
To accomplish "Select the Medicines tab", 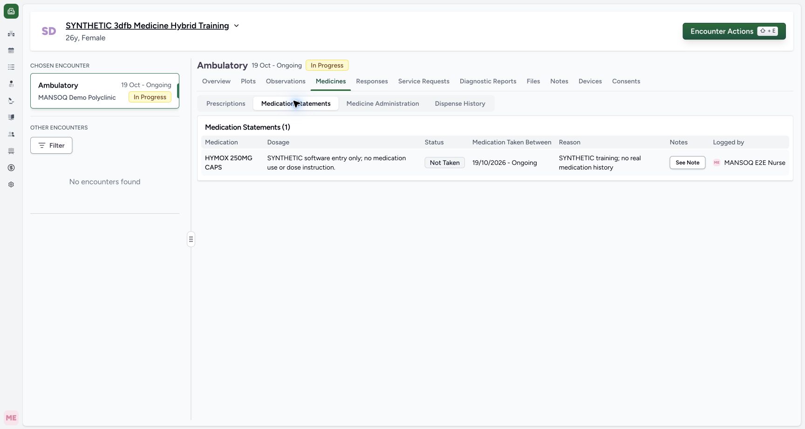I will (x=331, y=81).
